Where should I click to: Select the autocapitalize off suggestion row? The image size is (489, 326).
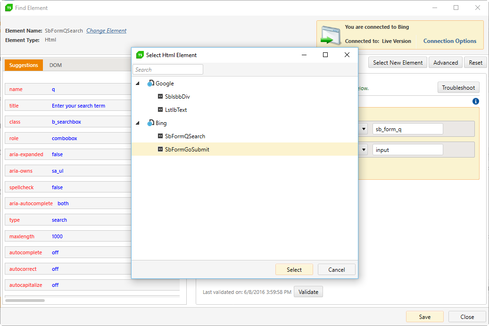click(x=92, y=285)
